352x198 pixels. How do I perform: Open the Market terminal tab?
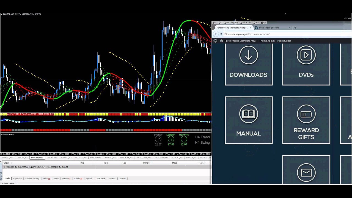78,178
